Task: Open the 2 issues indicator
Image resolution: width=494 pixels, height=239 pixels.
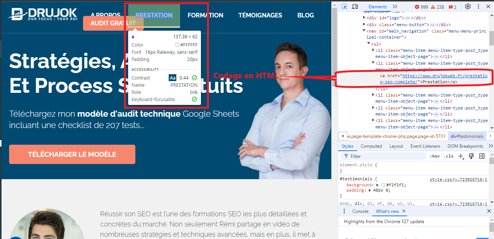Action: [453, 7]
